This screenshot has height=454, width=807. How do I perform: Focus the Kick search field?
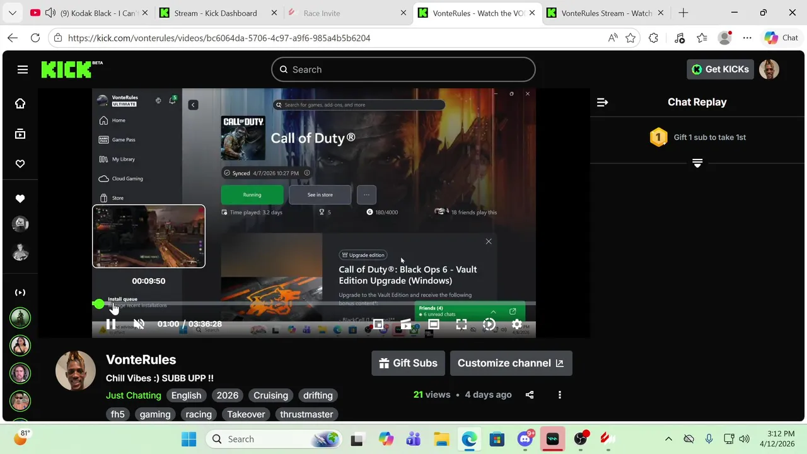(403, 69)
